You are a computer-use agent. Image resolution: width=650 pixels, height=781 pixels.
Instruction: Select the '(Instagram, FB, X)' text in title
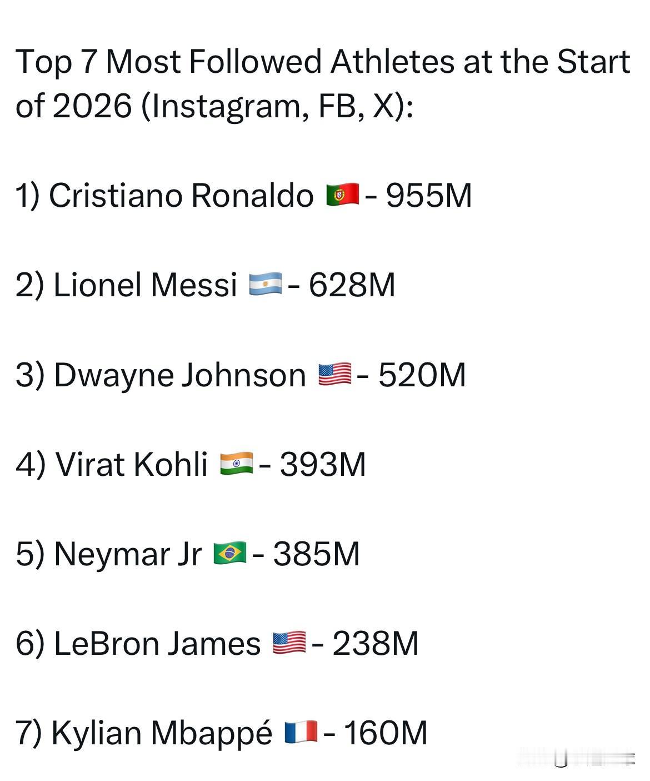coord(277,106)
